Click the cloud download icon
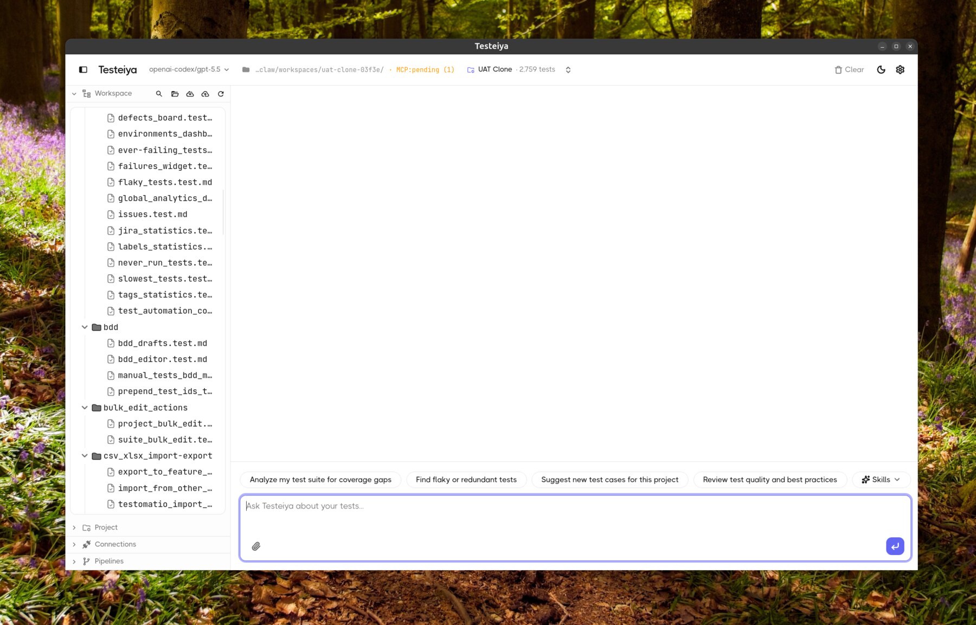The height and width of the screenshot is (625, 976). pyautogui.click(x=190, y=94)
